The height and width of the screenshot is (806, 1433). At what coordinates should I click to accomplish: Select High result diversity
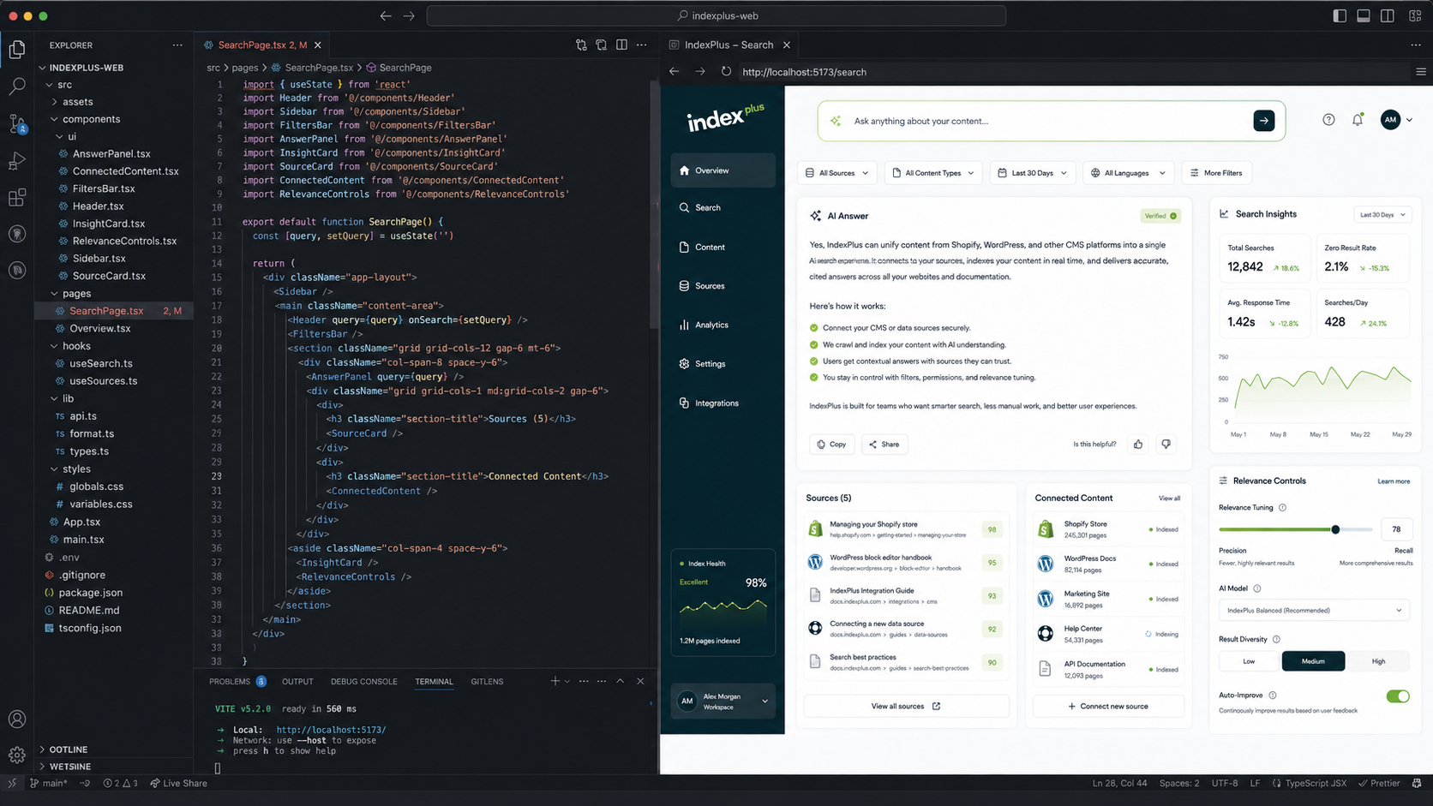tap(1378, 661)
